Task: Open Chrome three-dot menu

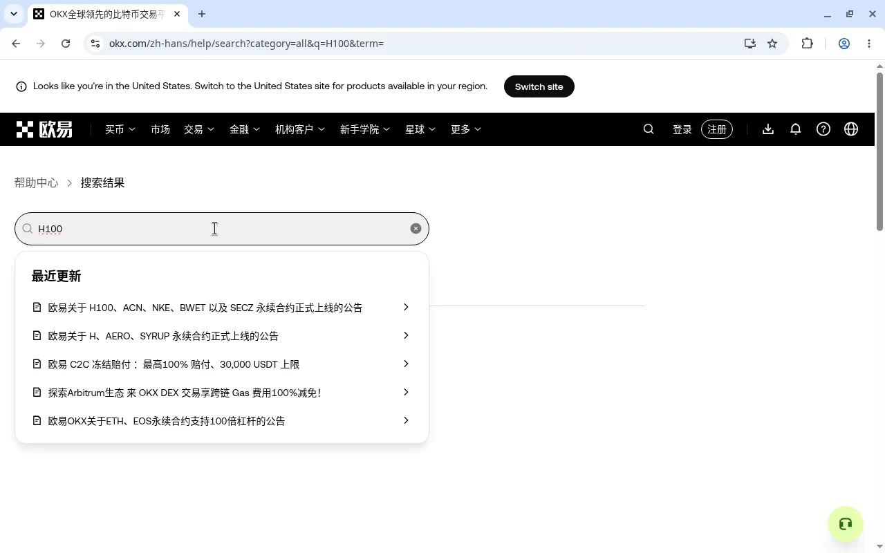Action: 869,44
